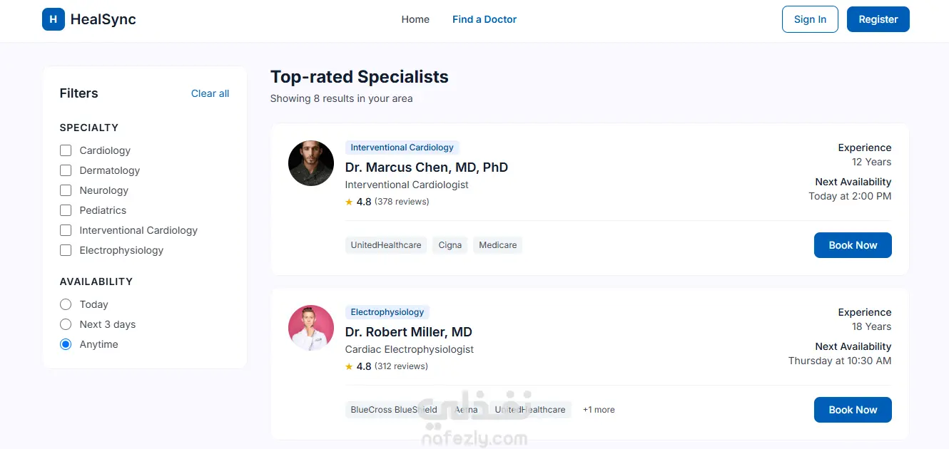
Task: Book Now with Dr. Marcus Chen
Action: point(853,245)
